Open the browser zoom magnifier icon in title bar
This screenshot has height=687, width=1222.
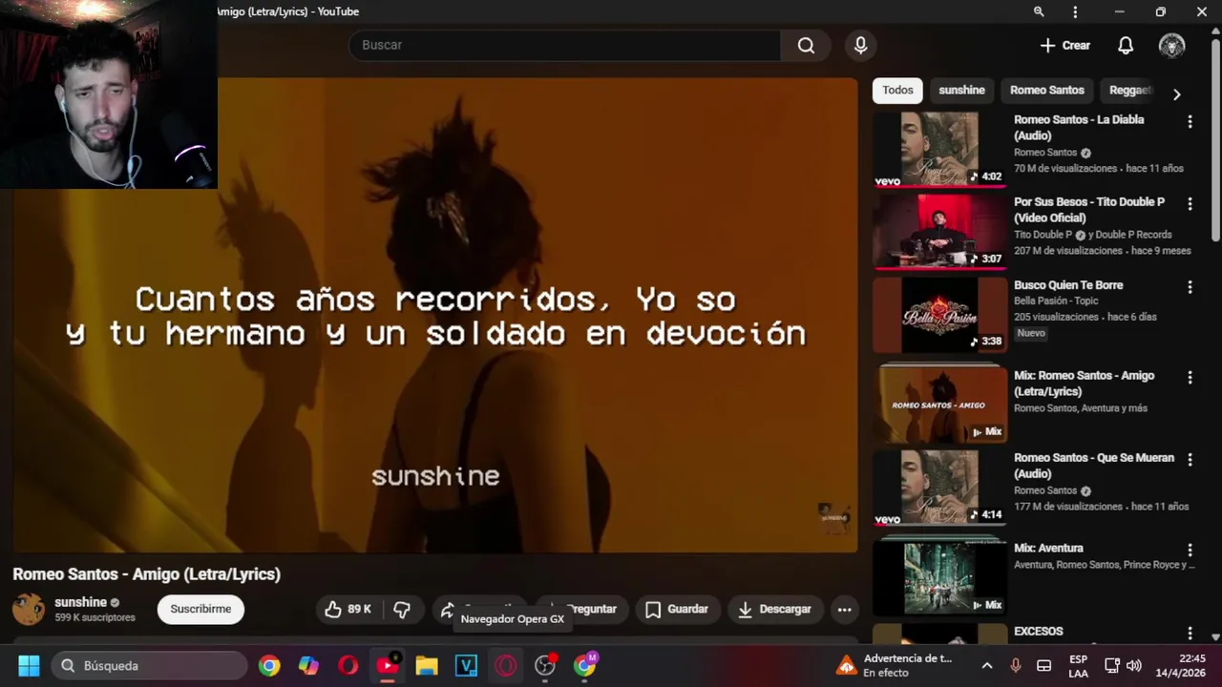pos(1039,11)
